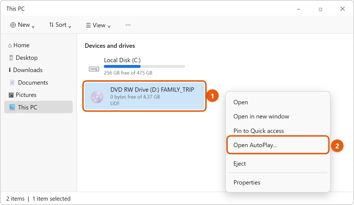The height and width of the screenshot is (205, 354).
Task: Eject the disc via context menu
Action: point(278,164)
